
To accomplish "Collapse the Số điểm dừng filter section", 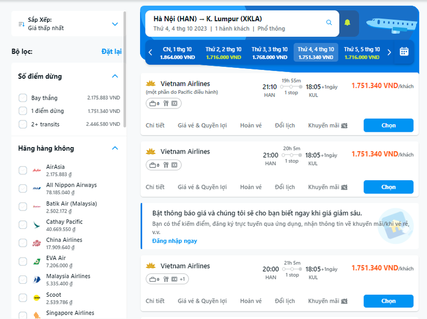I will click(115, 76).
